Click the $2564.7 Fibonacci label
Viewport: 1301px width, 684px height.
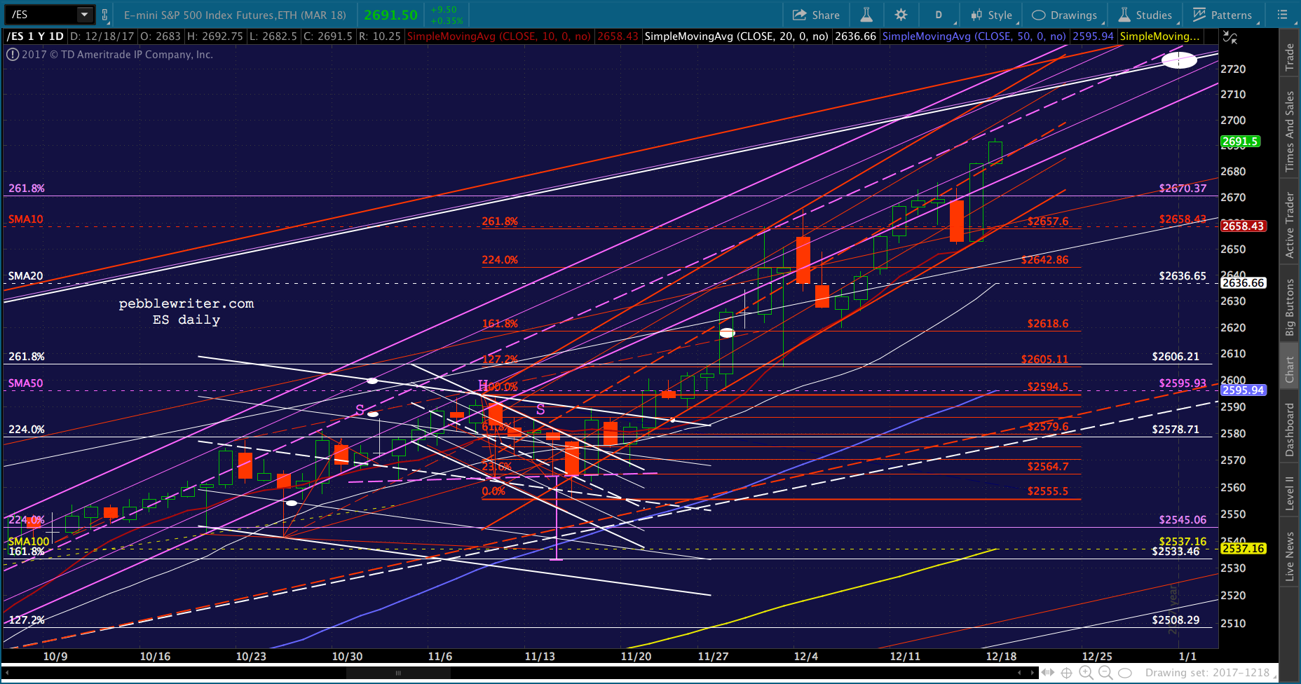tap(1048, 467)
